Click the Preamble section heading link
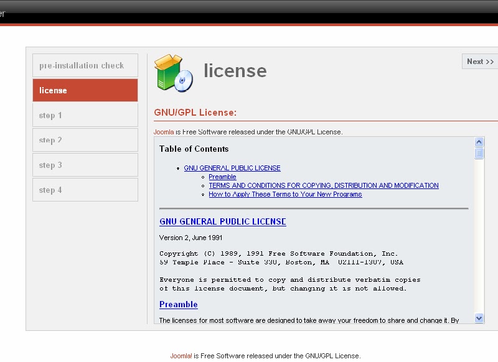The height and width of the screenshot is (362, 498). (x=179, y=304)
